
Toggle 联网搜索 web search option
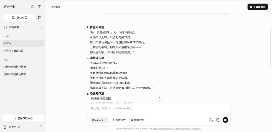137,120
